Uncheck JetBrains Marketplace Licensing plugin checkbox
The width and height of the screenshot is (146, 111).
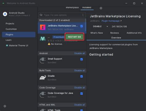tap(82, 26)
